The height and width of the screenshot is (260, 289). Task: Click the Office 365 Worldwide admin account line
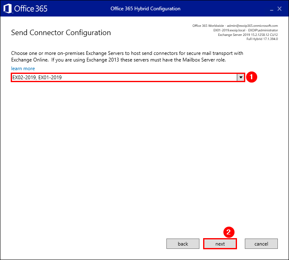click(x=235, y=26)
